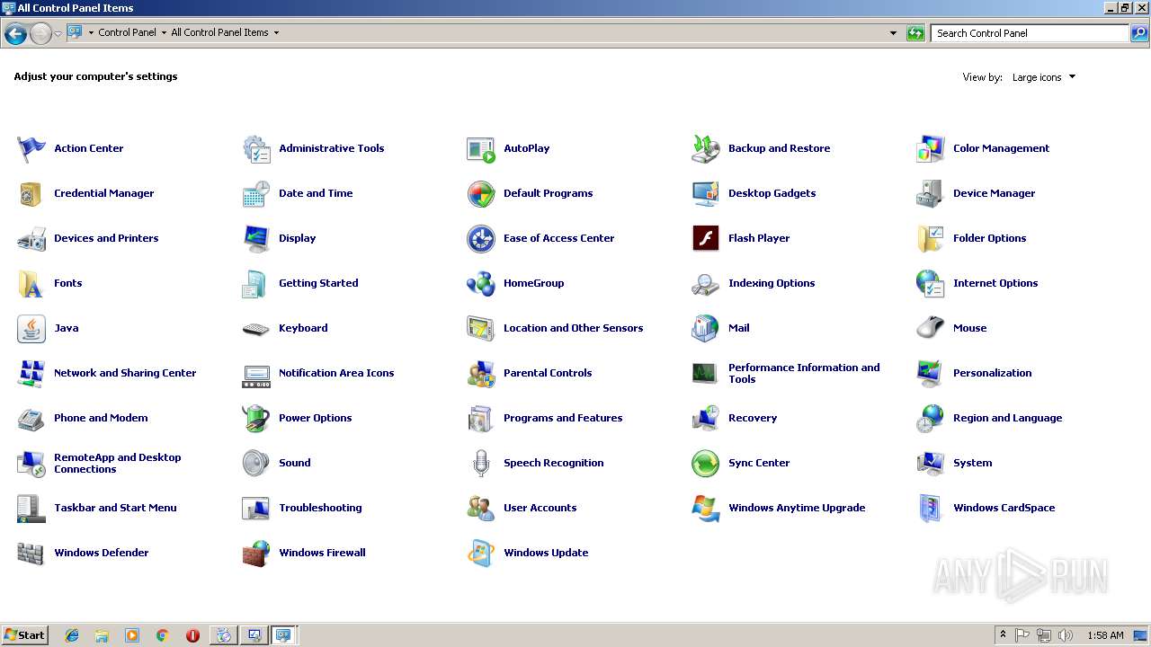Click the Taskbar and Start Menu link
1151x647 pixels.
pyautogui.click(x=115, y=508)
